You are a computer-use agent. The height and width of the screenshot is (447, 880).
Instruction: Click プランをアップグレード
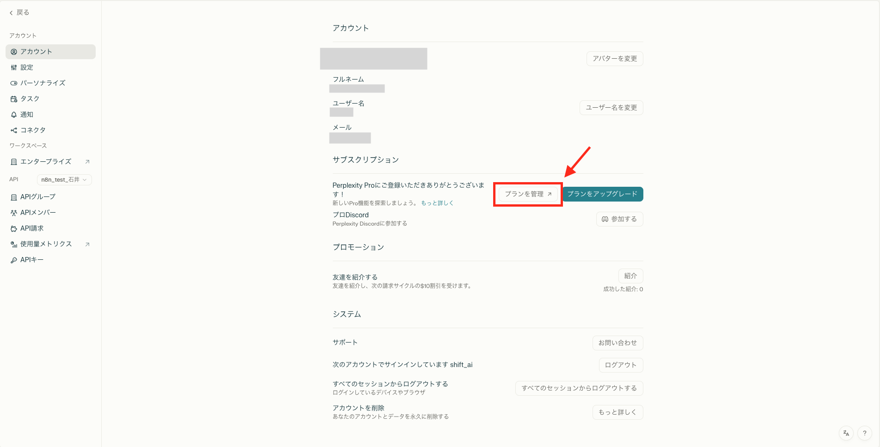click(603, 194)
